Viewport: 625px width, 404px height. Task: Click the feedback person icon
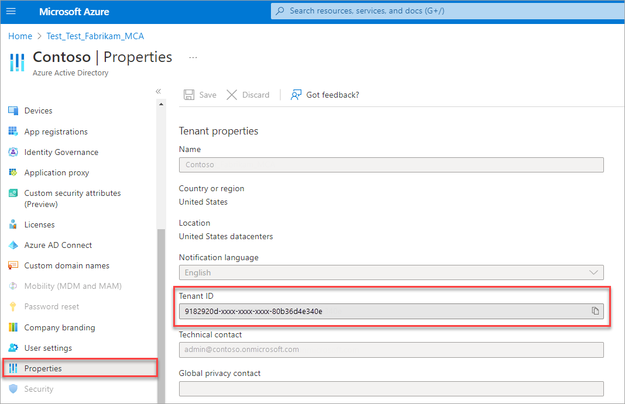click(296, 95)
